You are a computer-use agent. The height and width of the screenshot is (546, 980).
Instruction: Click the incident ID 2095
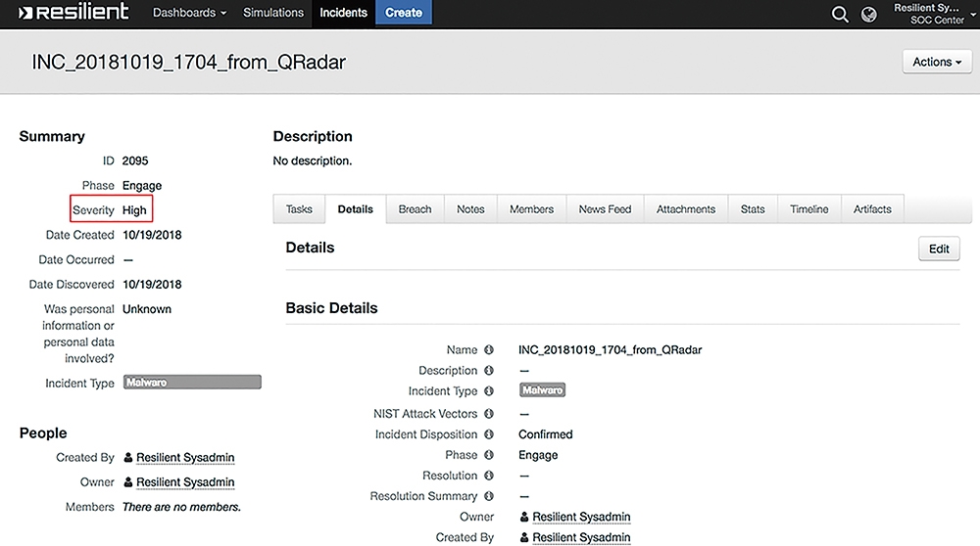135,160
